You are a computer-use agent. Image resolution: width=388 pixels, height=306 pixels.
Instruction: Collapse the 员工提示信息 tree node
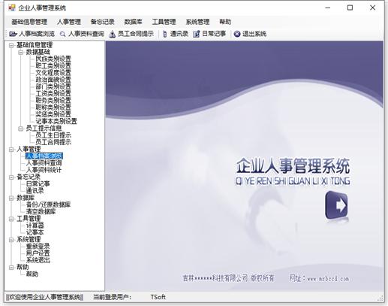(21, 129)
